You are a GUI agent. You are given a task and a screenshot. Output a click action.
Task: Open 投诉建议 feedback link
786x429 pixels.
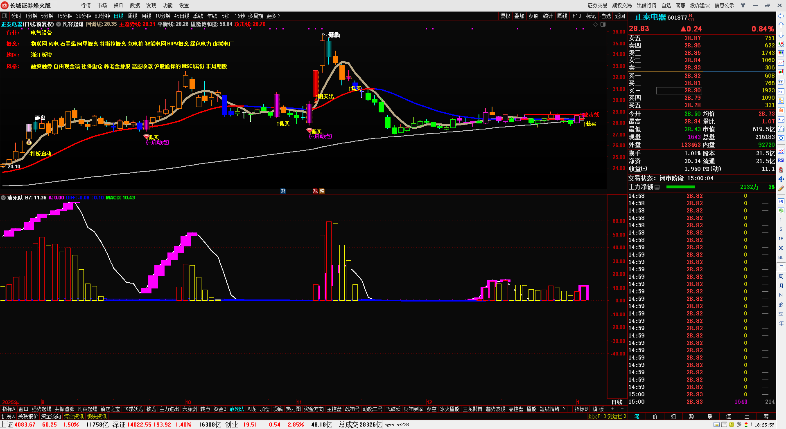[700, 5]
